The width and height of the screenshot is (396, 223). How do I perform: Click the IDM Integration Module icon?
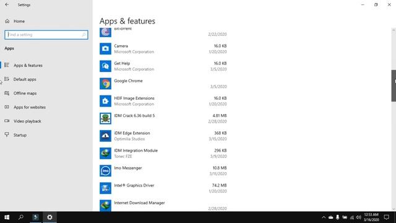click(x=105, y=154)
